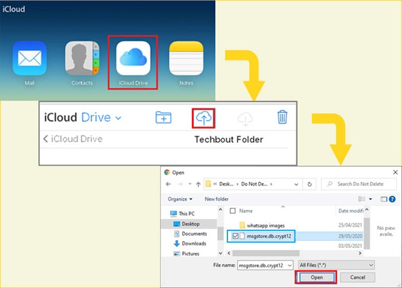Open the All Files type dropdown
The image size is (402, 288).
point(338,265)
